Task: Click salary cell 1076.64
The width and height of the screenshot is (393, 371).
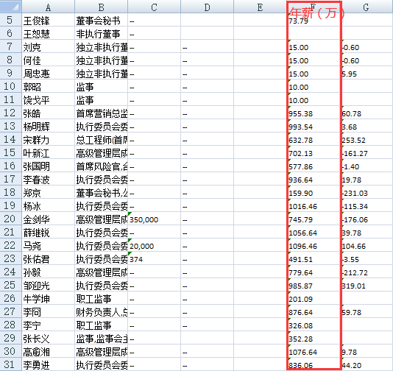Action: click(314, 351)
